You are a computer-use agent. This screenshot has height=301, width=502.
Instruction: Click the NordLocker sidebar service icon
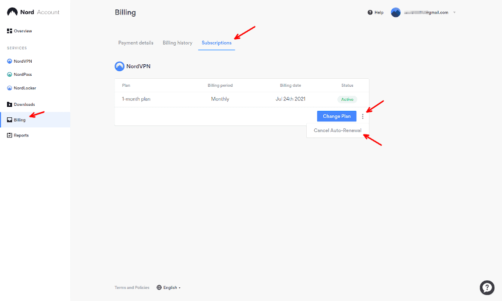click(x=10, y=88)
